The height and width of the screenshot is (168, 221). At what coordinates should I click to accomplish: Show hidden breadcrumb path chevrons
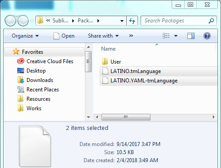(x=48, y=21)
